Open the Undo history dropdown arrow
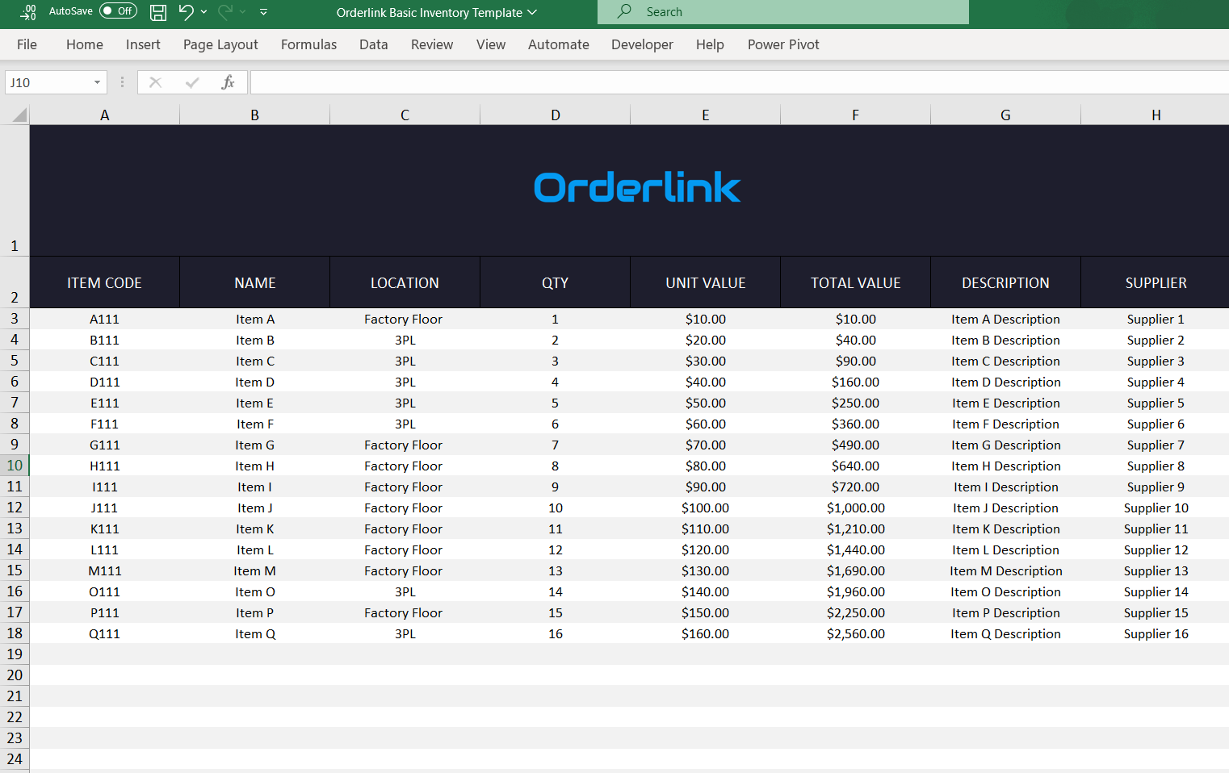The width and height of the screenshot is (1229, 773). pyautogui.click(x=203, y=12)
